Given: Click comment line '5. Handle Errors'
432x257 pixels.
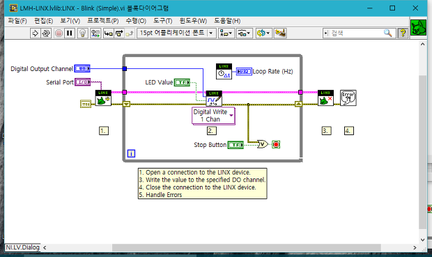Looking at the screenshot, I should point(160,195).
